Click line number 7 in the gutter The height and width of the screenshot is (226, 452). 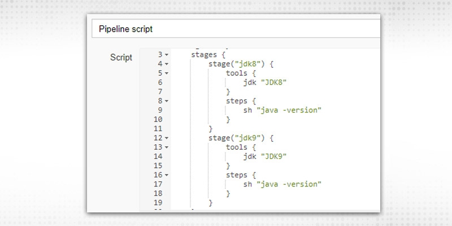[160, 92]
